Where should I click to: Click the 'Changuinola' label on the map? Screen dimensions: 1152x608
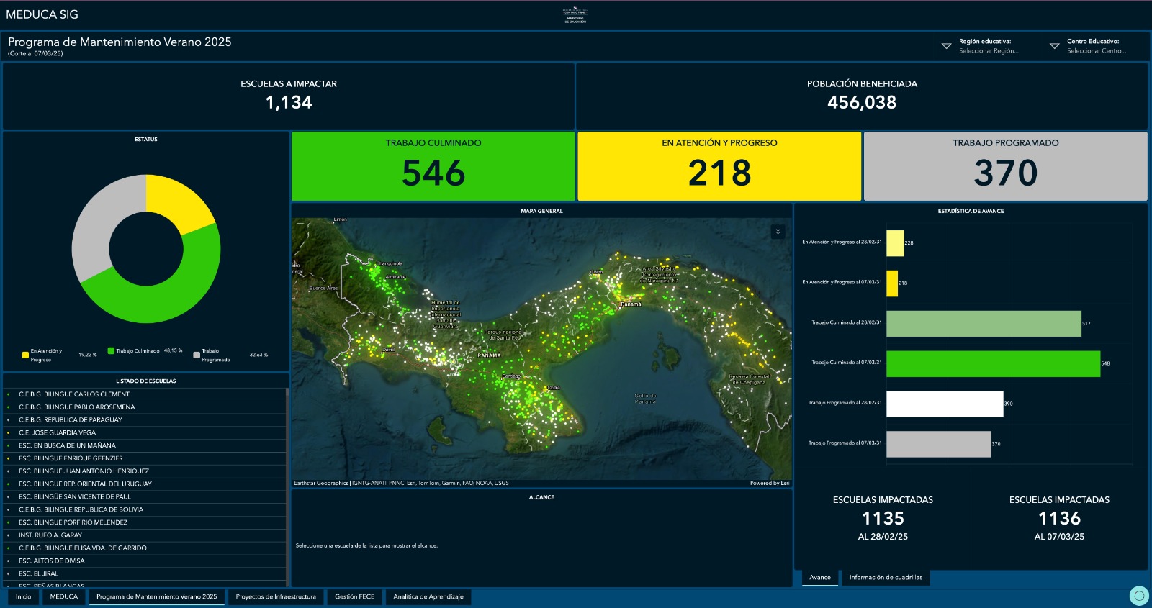(390, 263)
